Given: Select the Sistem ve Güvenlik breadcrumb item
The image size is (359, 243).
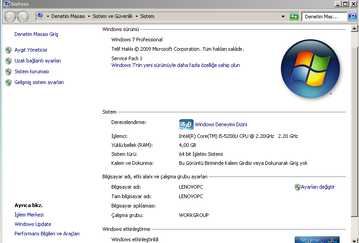Looking at the screenshot, I should [x=113, y=16].
